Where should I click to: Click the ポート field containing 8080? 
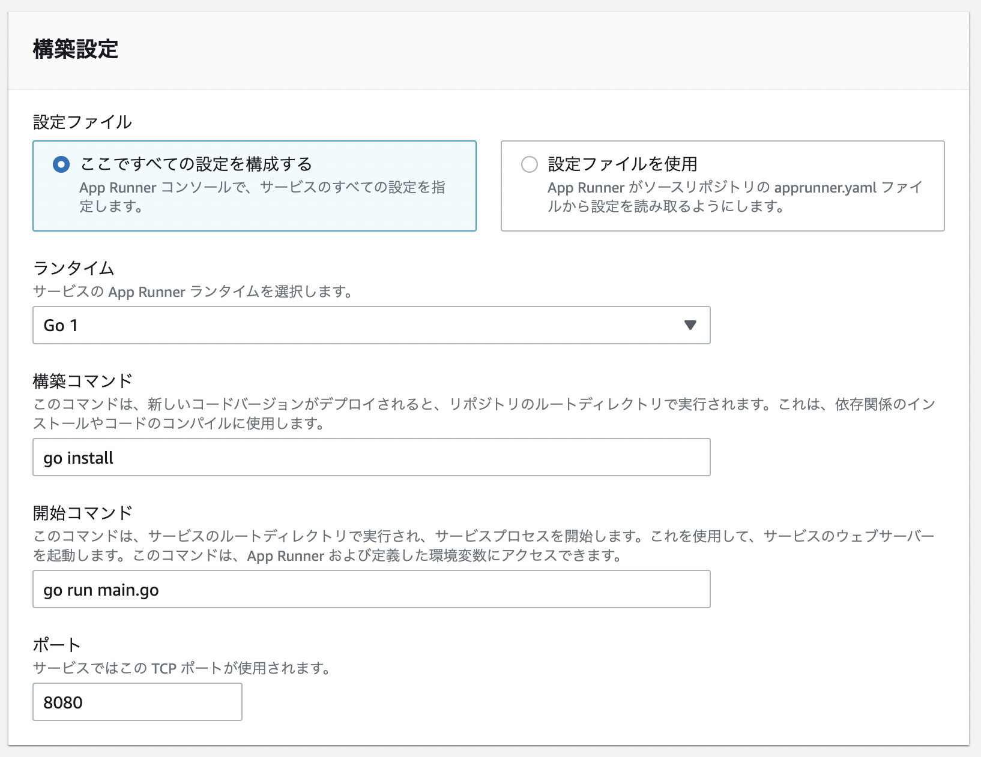[137, 702]
